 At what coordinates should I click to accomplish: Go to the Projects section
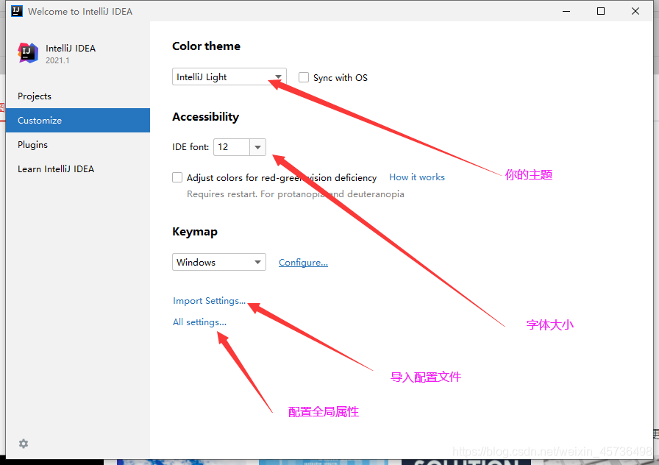(35, 96)
